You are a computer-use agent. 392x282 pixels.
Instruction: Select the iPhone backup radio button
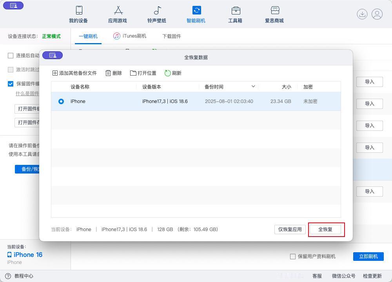click(x=61, y=101)
